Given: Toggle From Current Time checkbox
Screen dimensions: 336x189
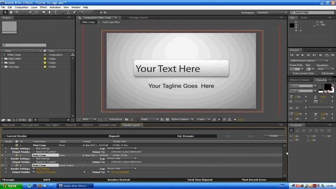Looking at the screenshot, I should (291, 73).
